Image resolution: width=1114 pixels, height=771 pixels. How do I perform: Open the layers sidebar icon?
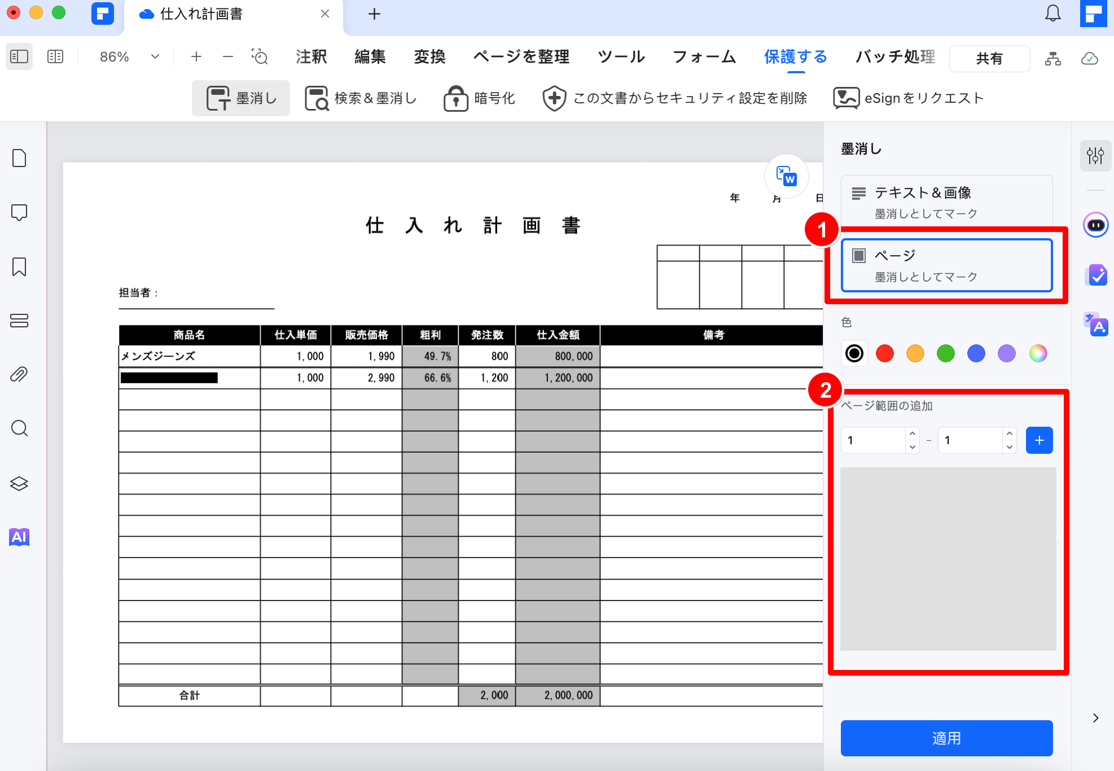pyautogui.click(x=19, y=484)
